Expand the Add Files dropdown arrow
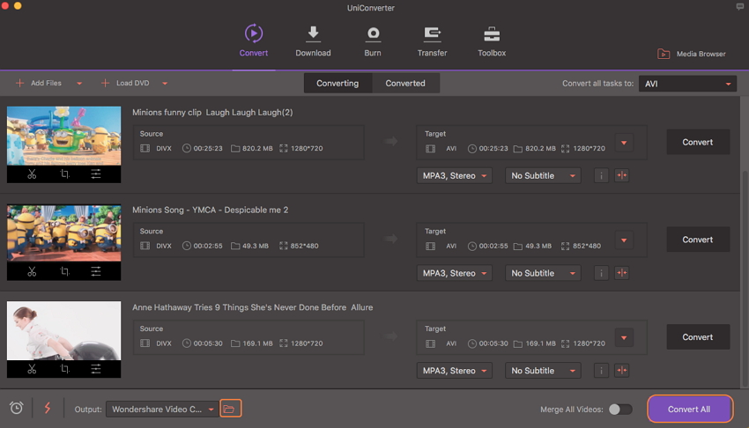Image resolution: width=749 pixels, height=428 pixels. coord(79,84)
